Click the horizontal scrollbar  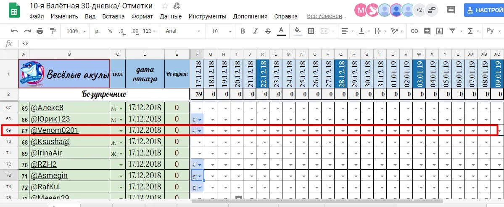pyautogui.click(x=317, y=202)
